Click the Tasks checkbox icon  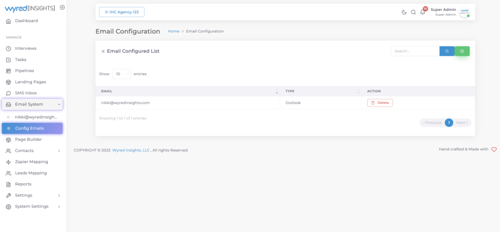click(x=9, y=60)
